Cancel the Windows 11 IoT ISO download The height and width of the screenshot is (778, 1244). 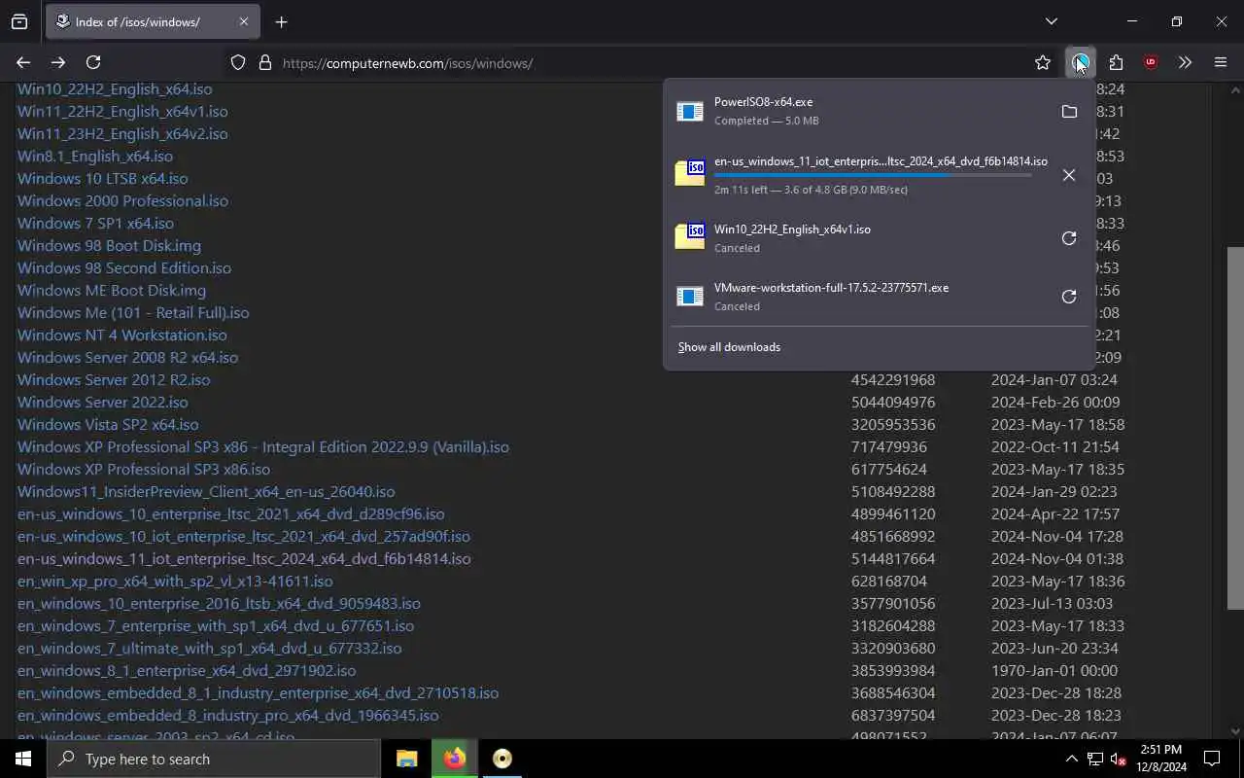(x=1069, y=175)
